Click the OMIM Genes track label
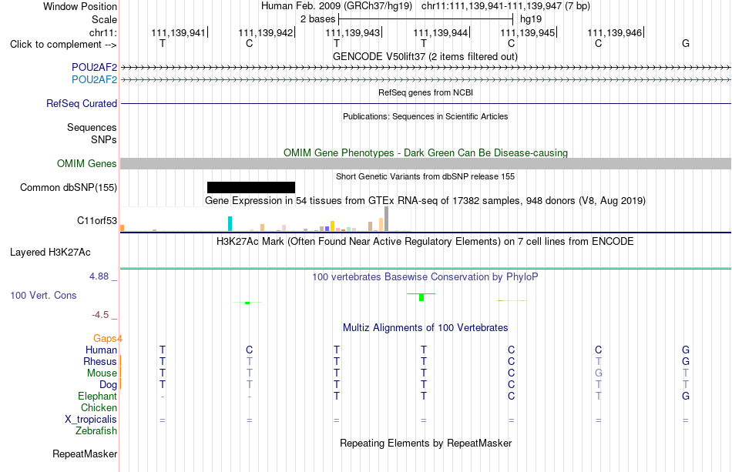The height and width of the screenshot is (472, 732). (x=86, y=164)
